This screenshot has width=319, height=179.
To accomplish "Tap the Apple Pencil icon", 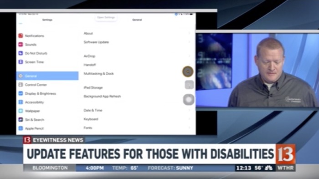I will tap(21, 128).
